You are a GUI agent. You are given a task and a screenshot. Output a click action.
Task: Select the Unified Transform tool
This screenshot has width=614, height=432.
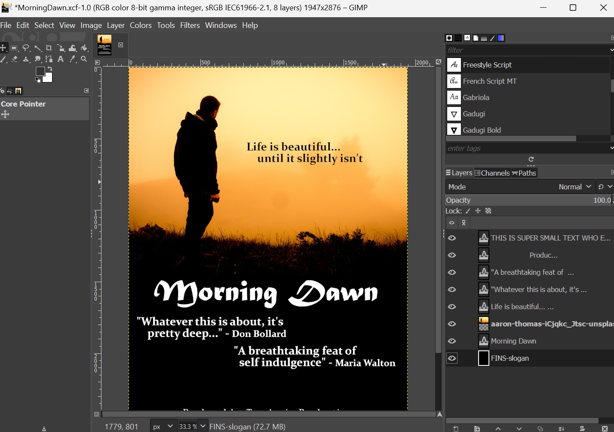tap(61, 48)
